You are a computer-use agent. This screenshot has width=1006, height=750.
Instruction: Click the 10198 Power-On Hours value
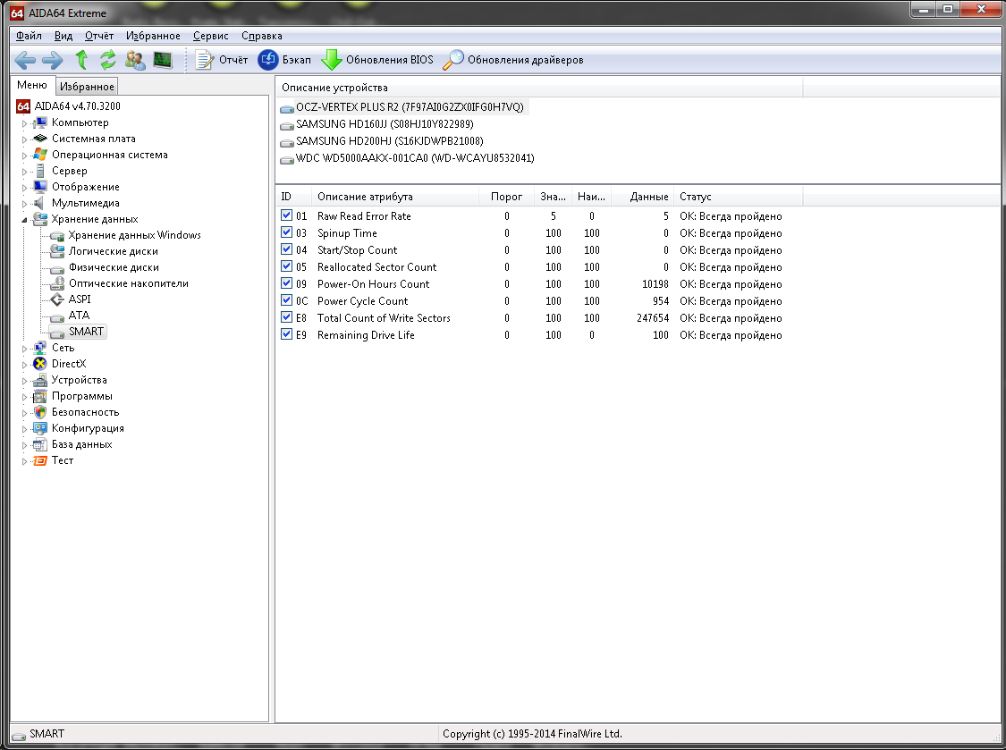pos(655,283)
